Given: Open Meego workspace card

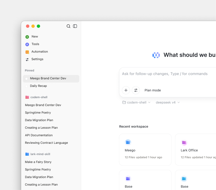Looking at the screenshot, I should pyautogui.click(x=145, y=150).
